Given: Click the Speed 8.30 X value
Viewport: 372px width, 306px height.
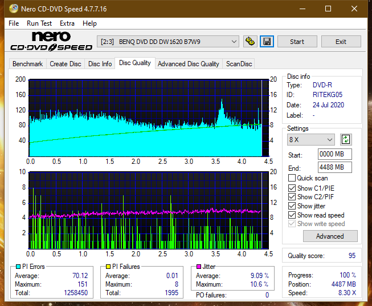Looking at the screenshot, I should pos(347,293).
